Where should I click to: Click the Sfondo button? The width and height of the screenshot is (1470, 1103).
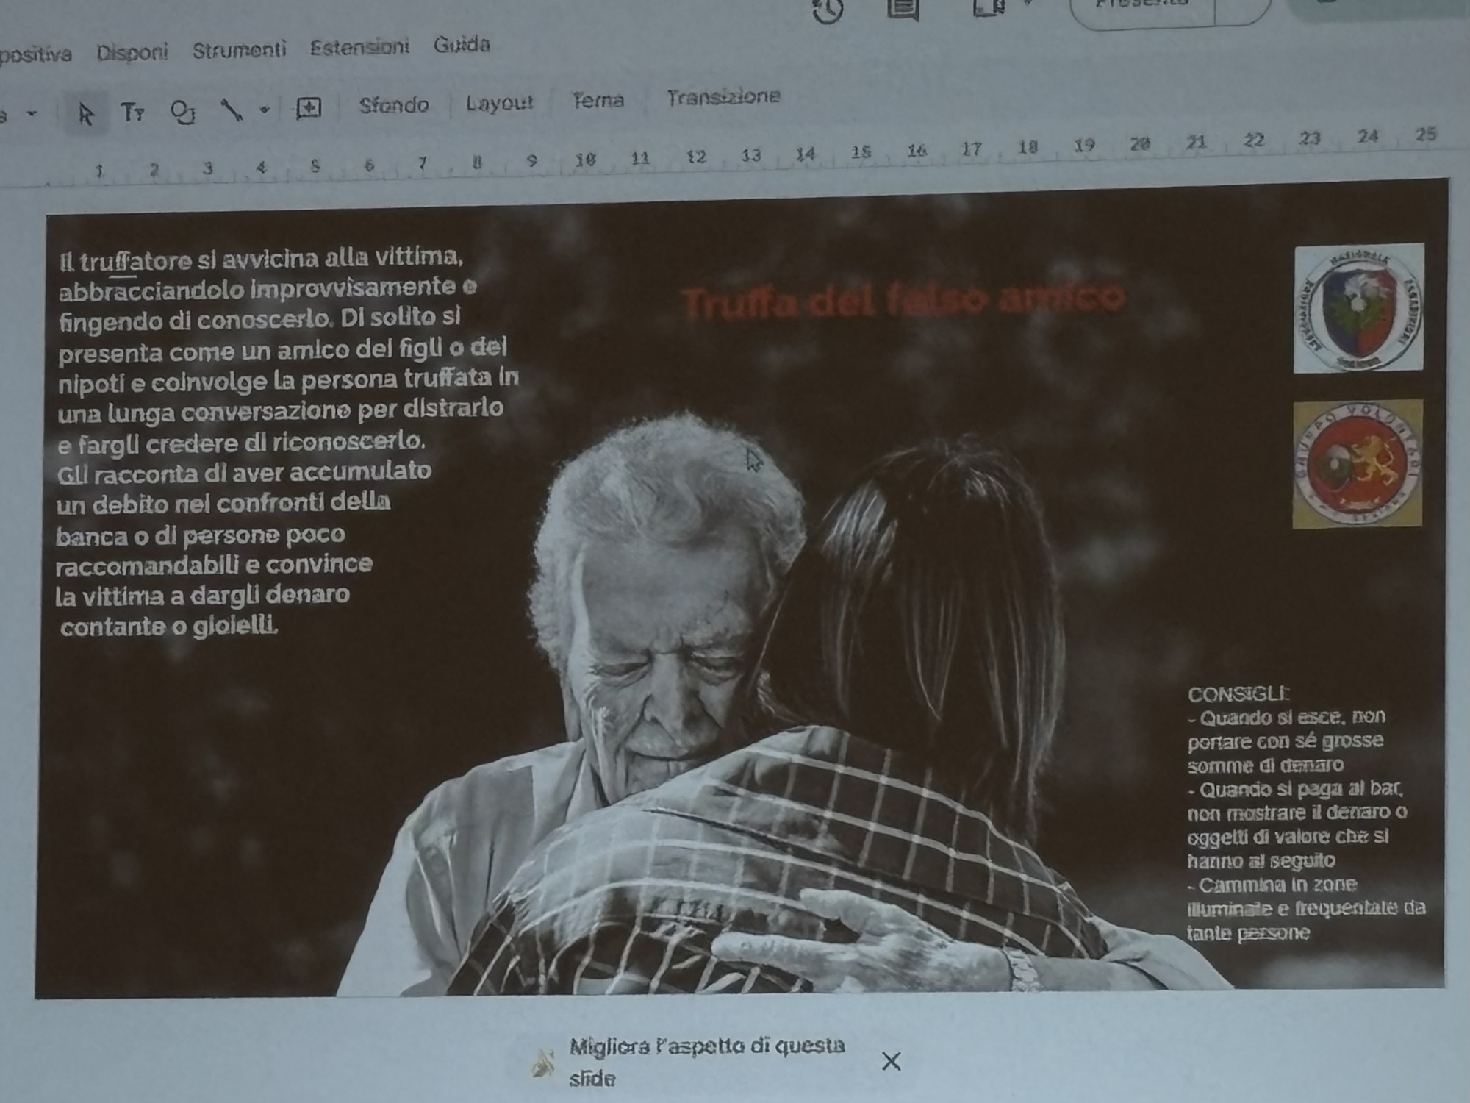[x=394, y=105]
